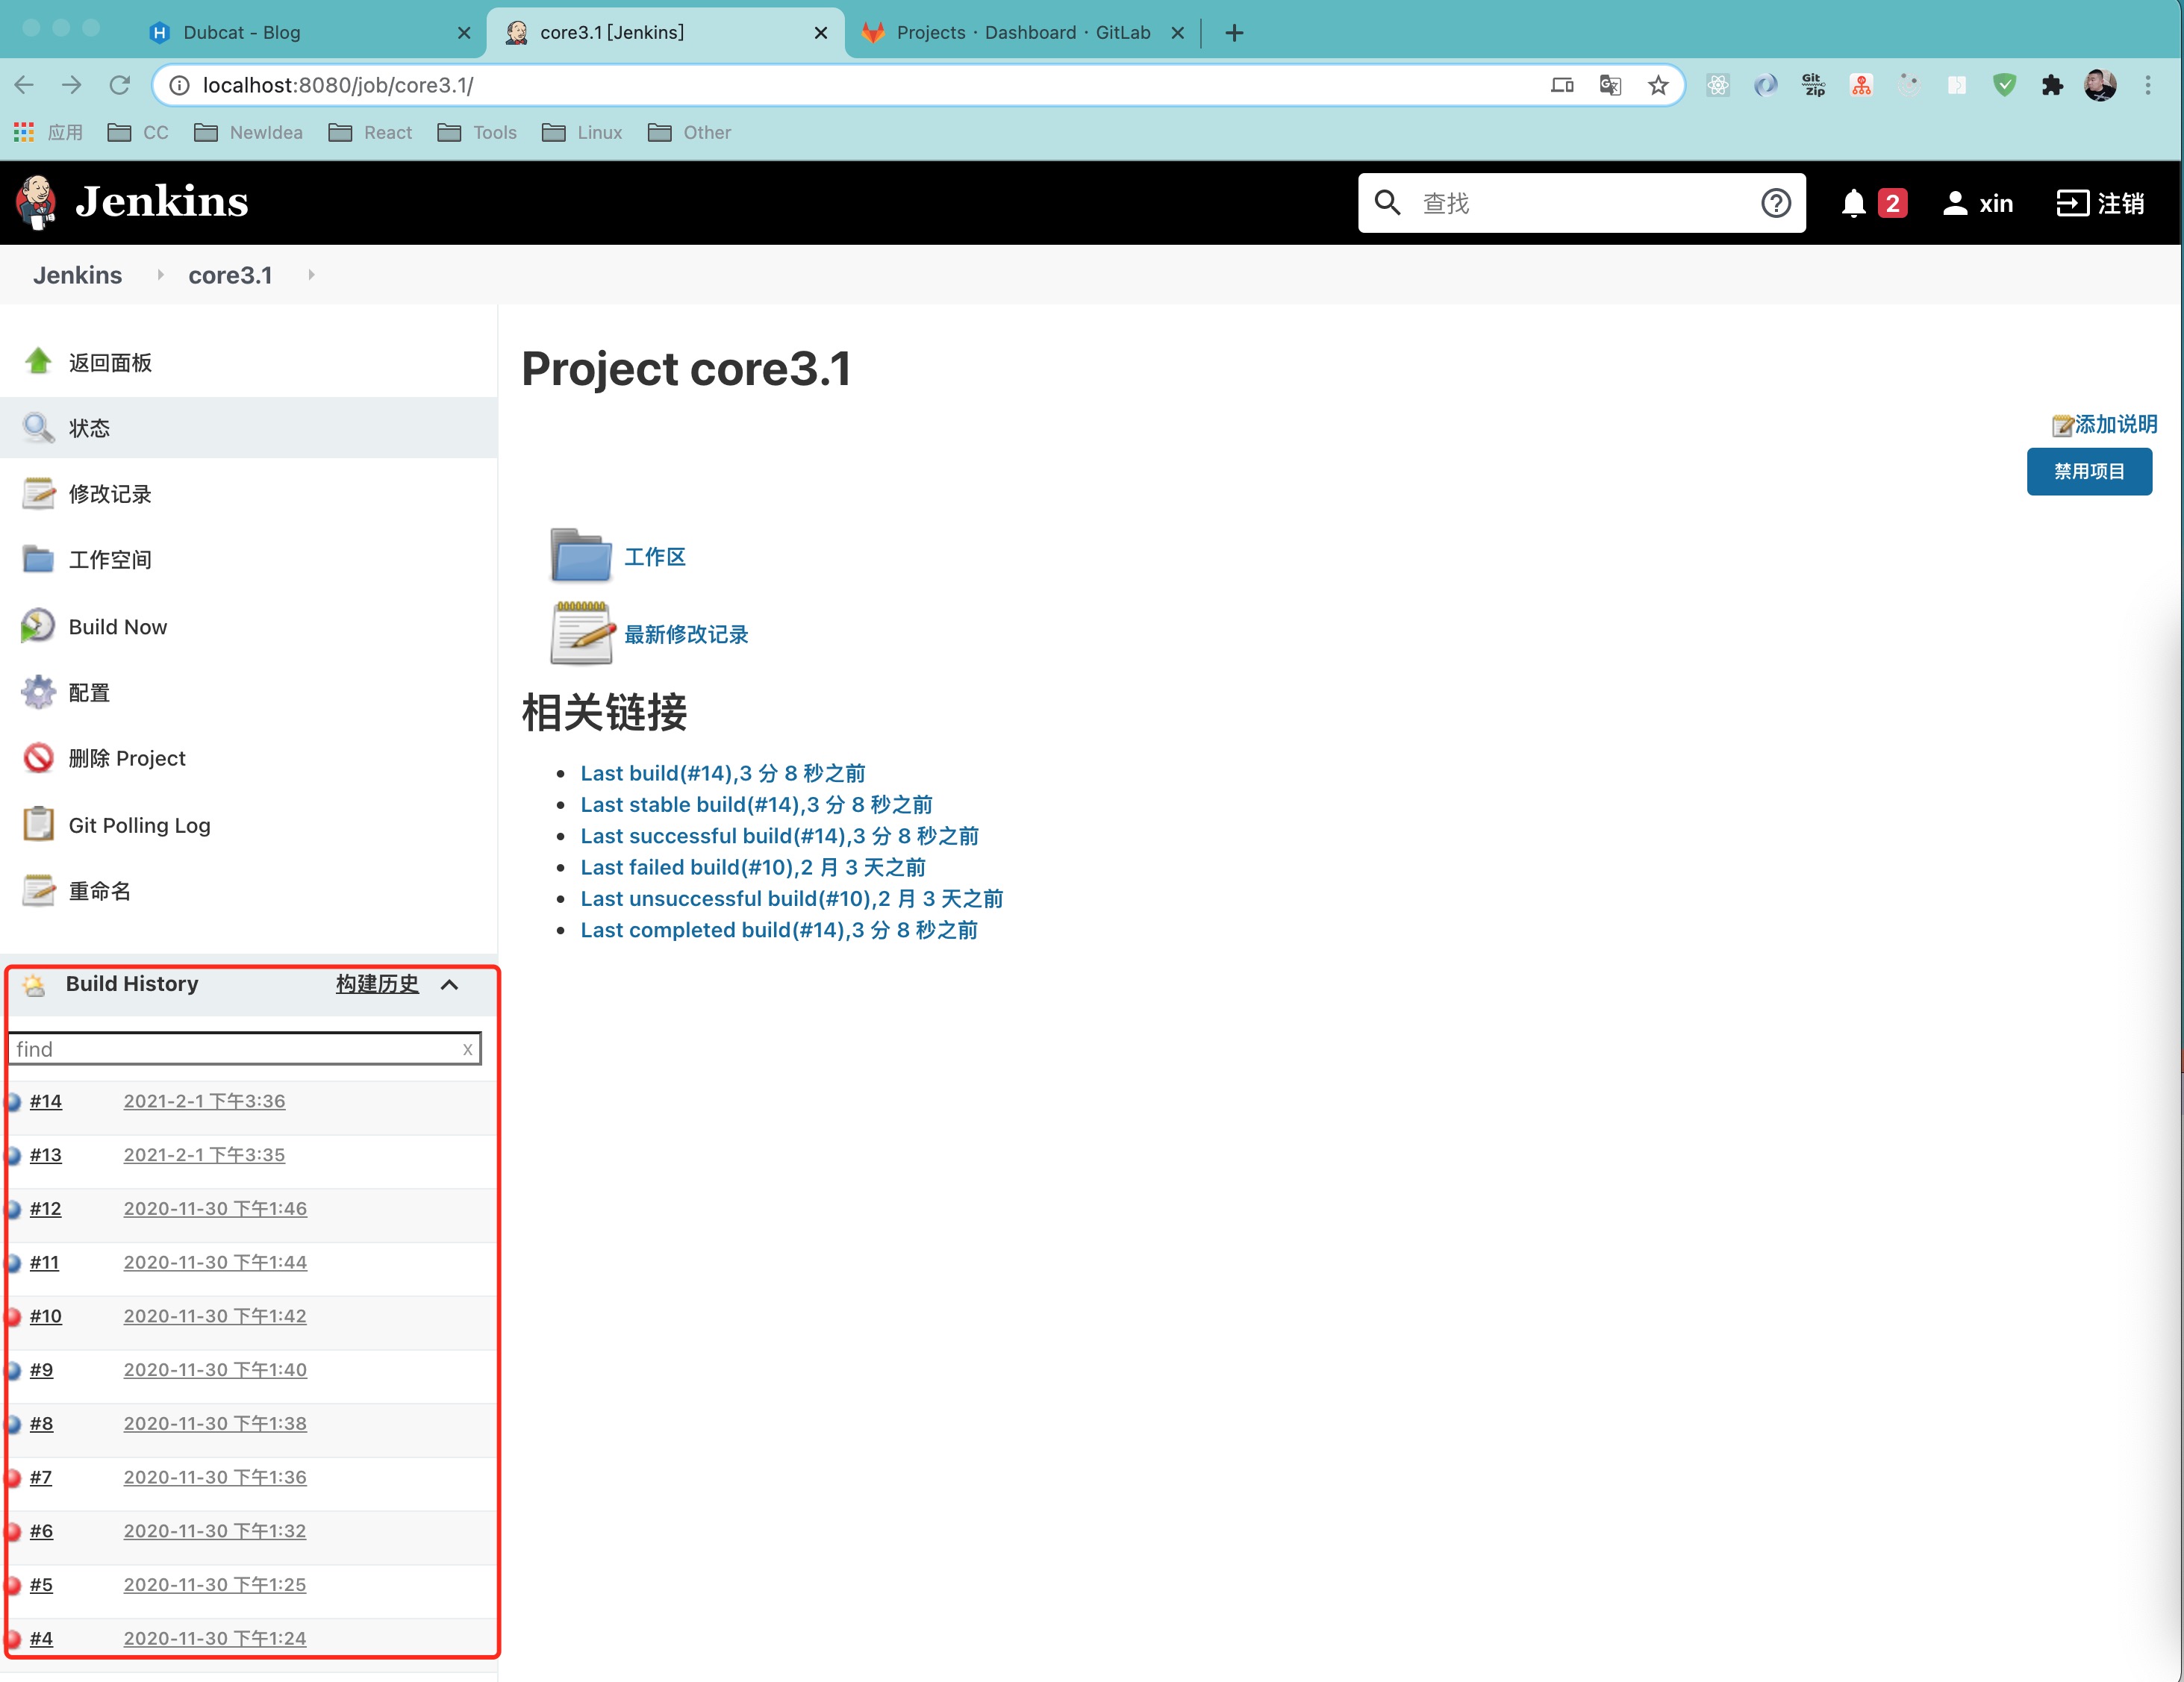Click the 禁用项目 button
Screen dimensions: 2184x1682
(x=2089, y=471)
